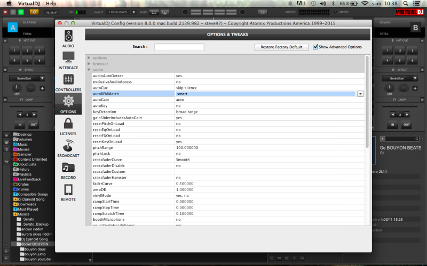Select deck A indicator

point(12,28)
